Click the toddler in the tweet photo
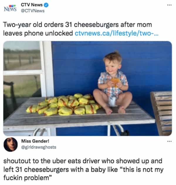This screenshot has width=176, height=185. 114,84
